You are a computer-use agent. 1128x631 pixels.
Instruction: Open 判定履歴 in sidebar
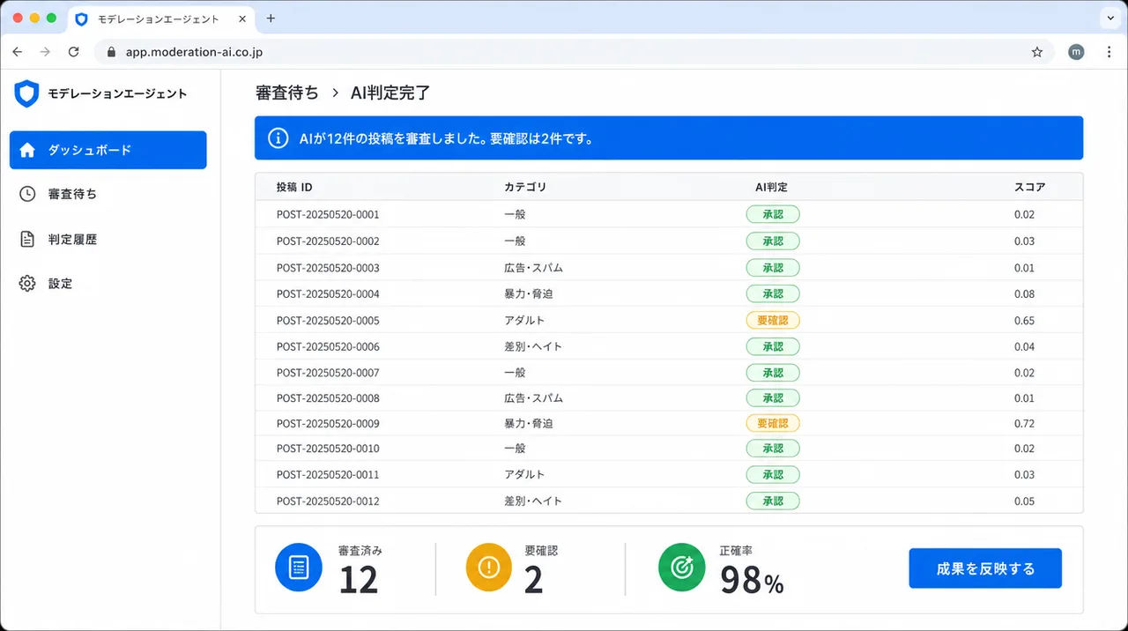coord(108,239)
